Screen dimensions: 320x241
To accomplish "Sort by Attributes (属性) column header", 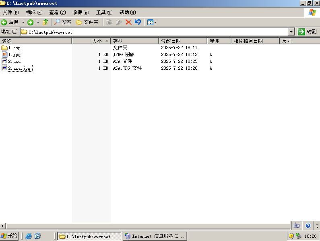I will click(x=219, y=41).
